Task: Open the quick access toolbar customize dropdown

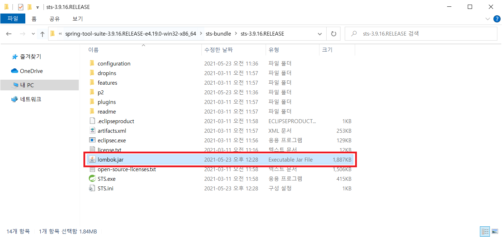Action: [x=37, y=7]
